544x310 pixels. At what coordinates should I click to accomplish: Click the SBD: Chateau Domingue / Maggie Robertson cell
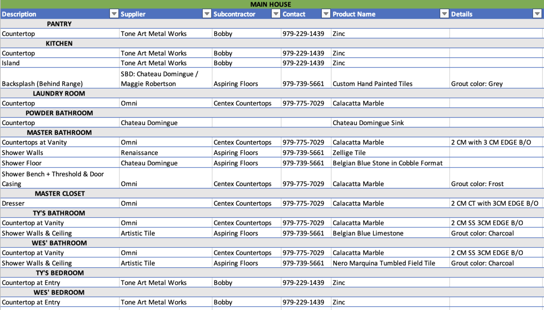pos(166,78)
